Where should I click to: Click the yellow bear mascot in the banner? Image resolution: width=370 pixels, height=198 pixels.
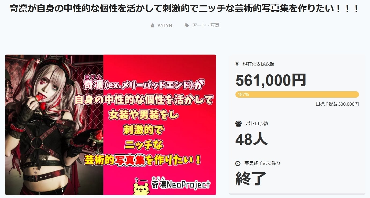point(141,187)
